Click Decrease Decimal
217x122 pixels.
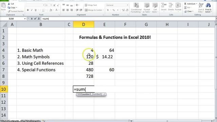127,10
